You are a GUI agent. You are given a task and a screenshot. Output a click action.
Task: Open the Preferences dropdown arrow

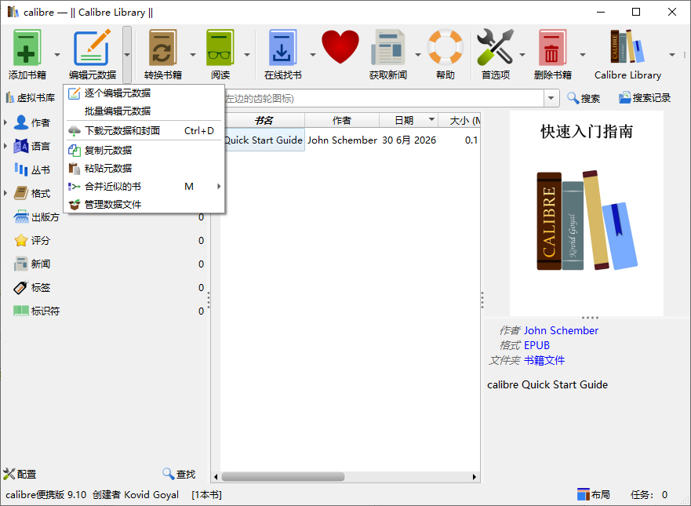point(522,55)
